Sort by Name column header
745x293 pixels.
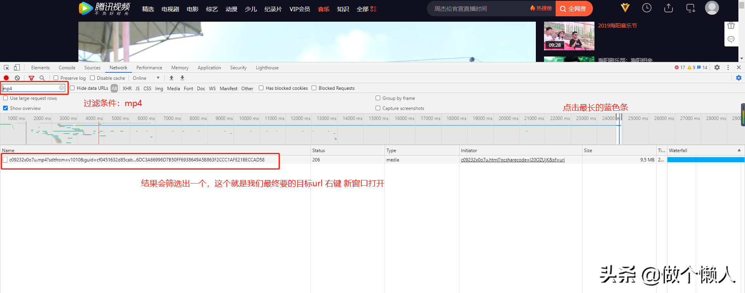[x=155, y=150]
